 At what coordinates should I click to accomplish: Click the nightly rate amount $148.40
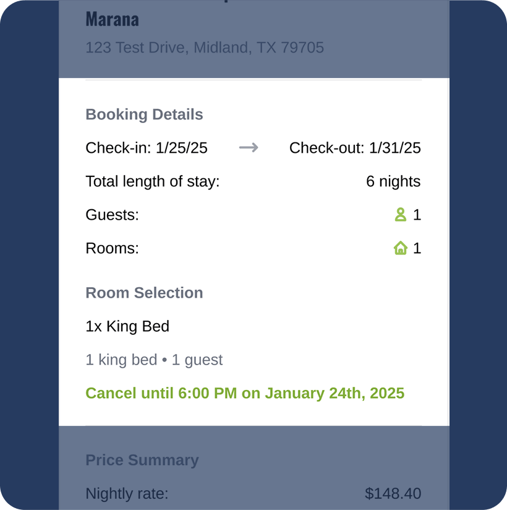(x=393, y=493)
